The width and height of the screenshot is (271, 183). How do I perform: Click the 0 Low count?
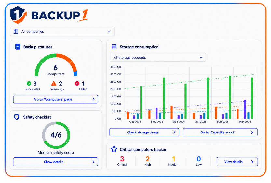coord(199,159)
